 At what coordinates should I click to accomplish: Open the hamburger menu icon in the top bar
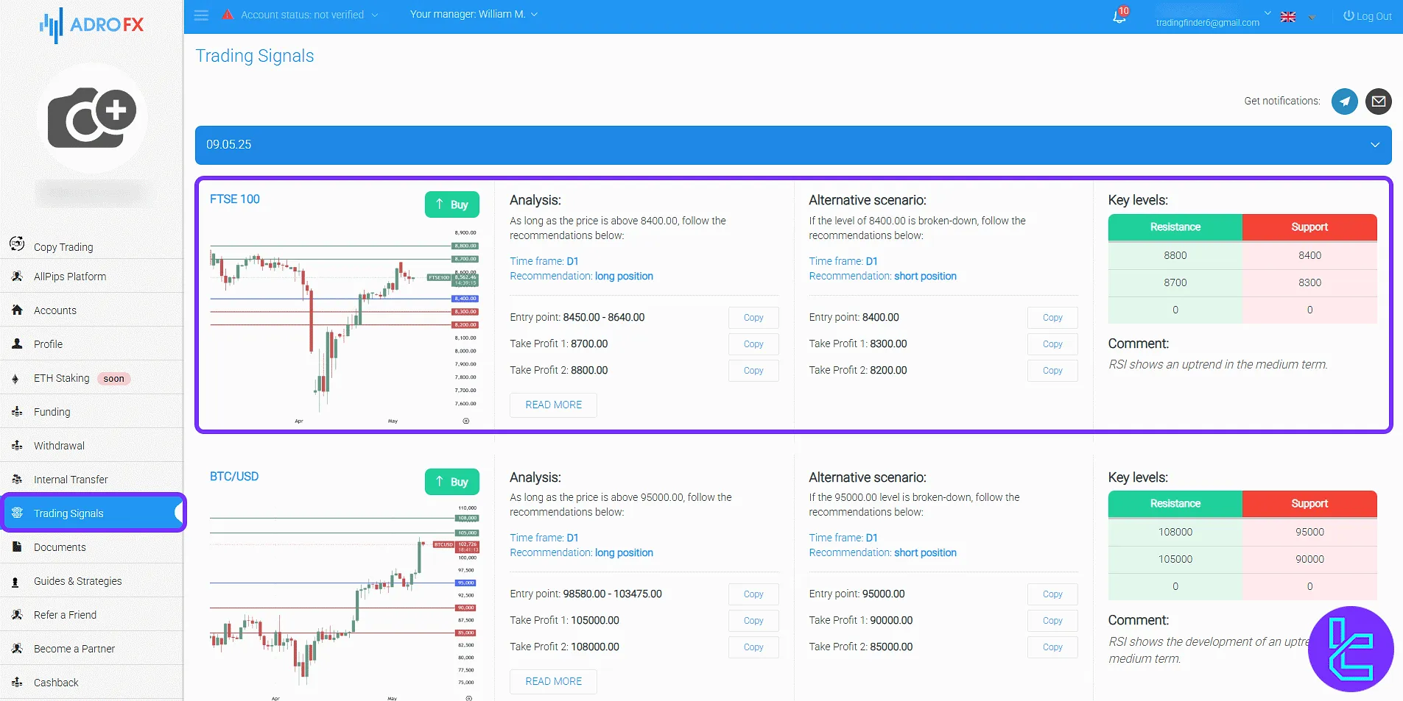point(201,15)
